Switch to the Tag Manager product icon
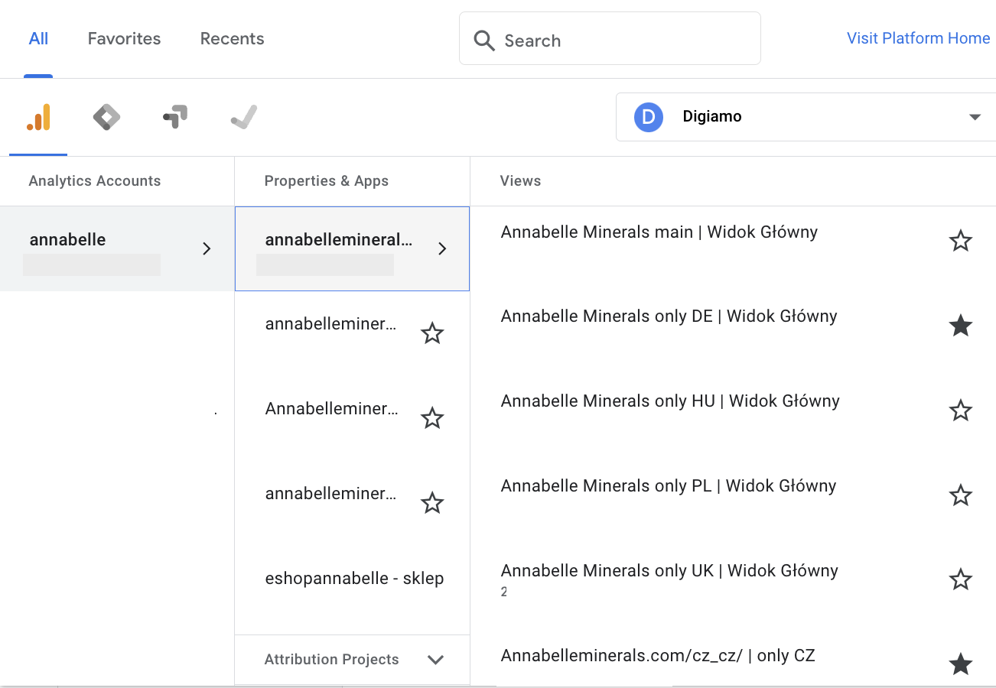The height and width of the screenshot is (688, 996). coord(106,118)
